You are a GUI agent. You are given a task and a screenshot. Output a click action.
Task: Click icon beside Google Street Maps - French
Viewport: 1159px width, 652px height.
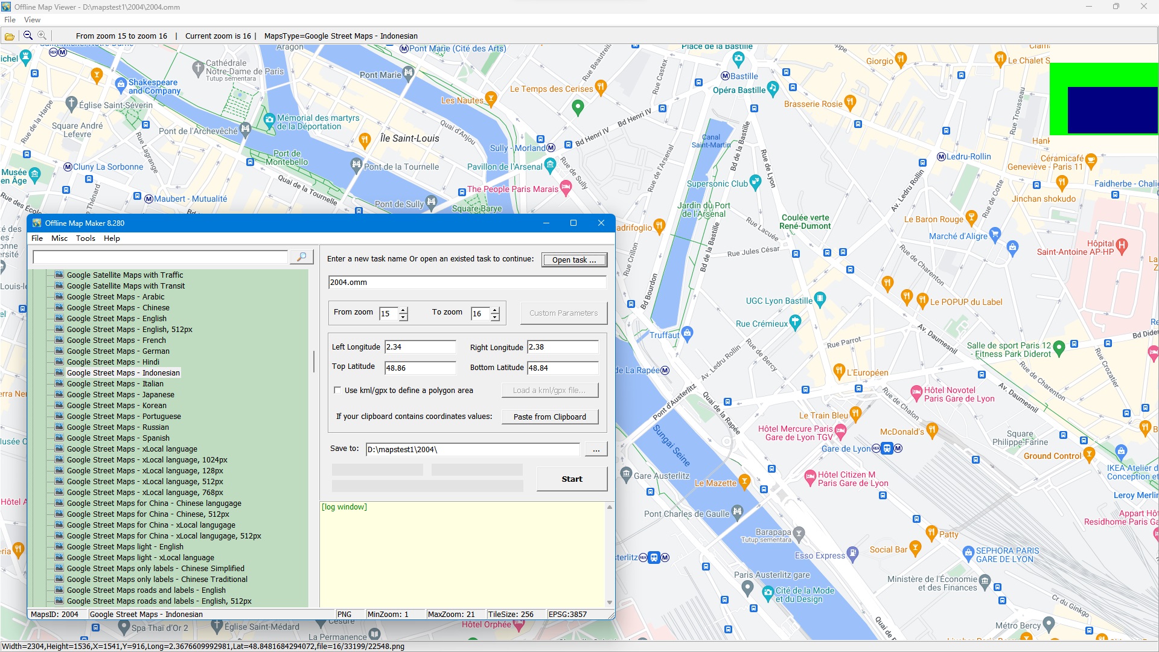coord(59,340)
